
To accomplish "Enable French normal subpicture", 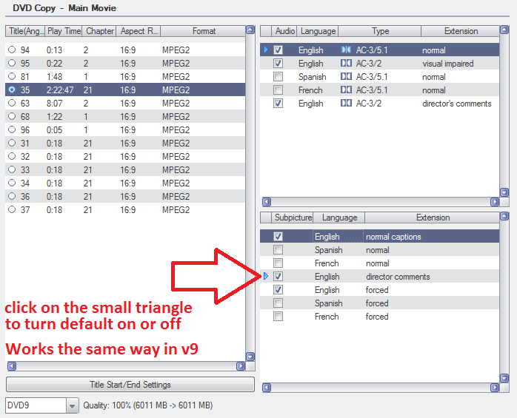I will (x=278, y=263).
